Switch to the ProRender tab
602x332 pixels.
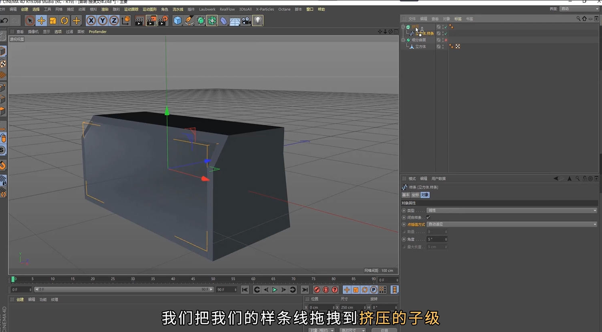click(97, 31)
